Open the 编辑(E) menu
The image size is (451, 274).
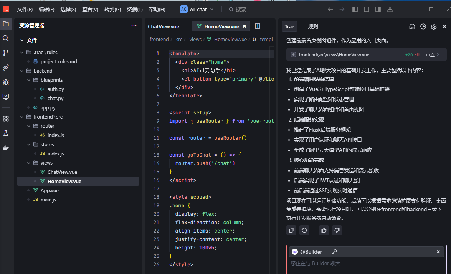pyautogui.click(x=46, y=9)
